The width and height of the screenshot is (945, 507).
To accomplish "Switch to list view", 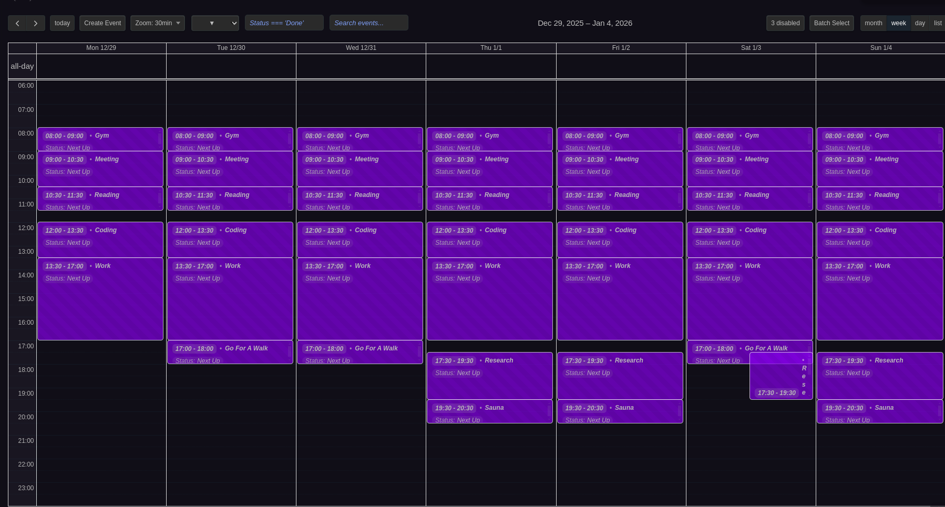I will click(x=938, y=23).
